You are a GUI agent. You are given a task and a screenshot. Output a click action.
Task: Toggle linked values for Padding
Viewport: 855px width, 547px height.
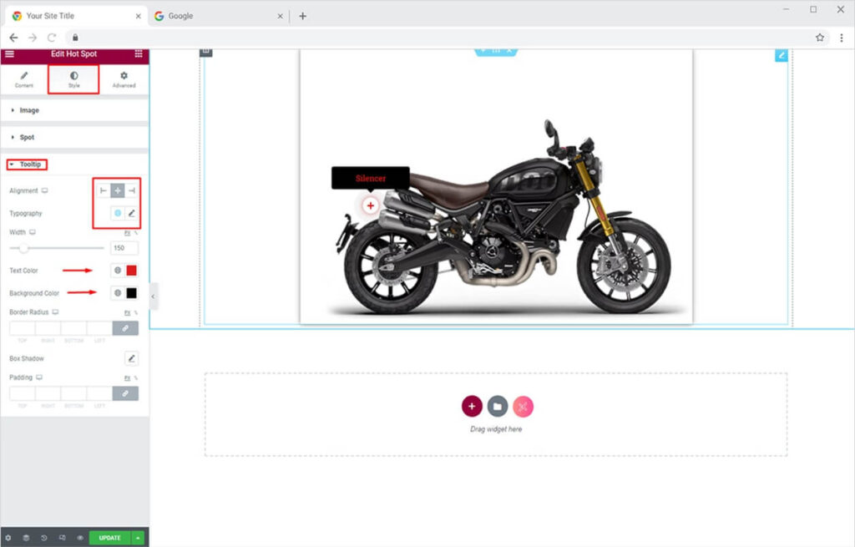coord(125,393)
